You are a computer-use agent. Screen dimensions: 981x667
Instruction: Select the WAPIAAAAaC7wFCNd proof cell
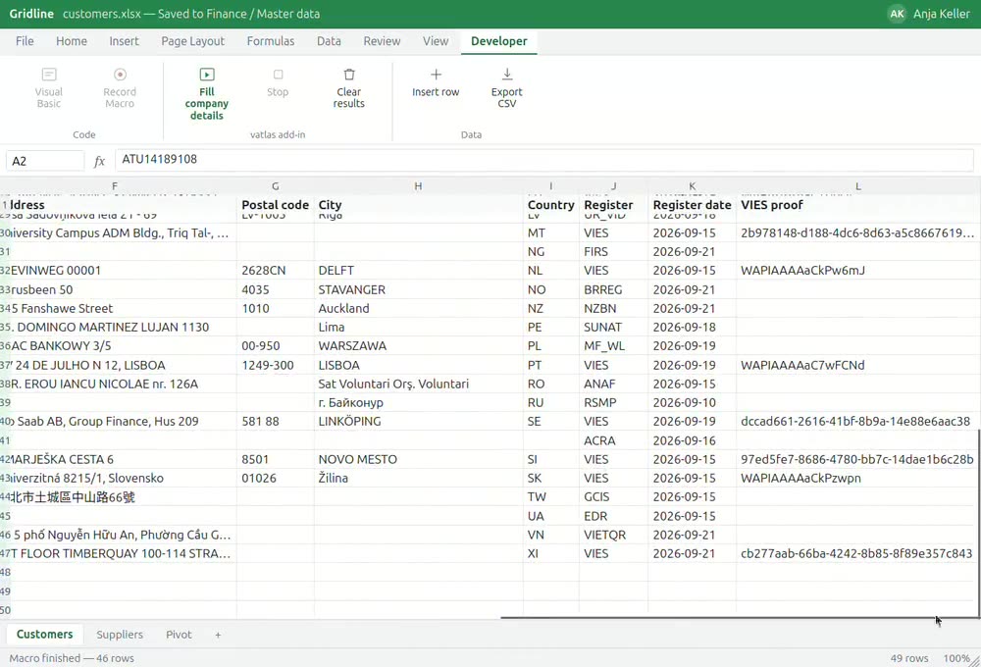(857, 365)
